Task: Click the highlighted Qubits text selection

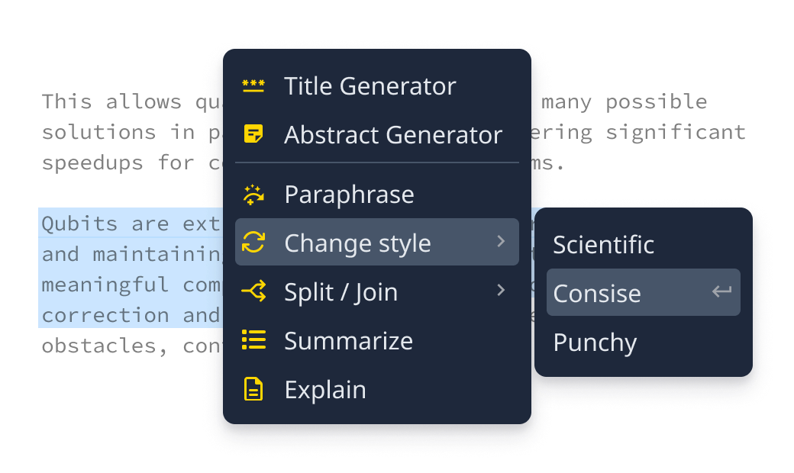Action: tap(130, 267)
